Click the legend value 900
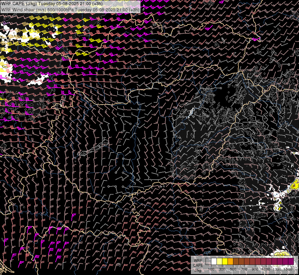The image size is (299, 275). pos(255,269)
